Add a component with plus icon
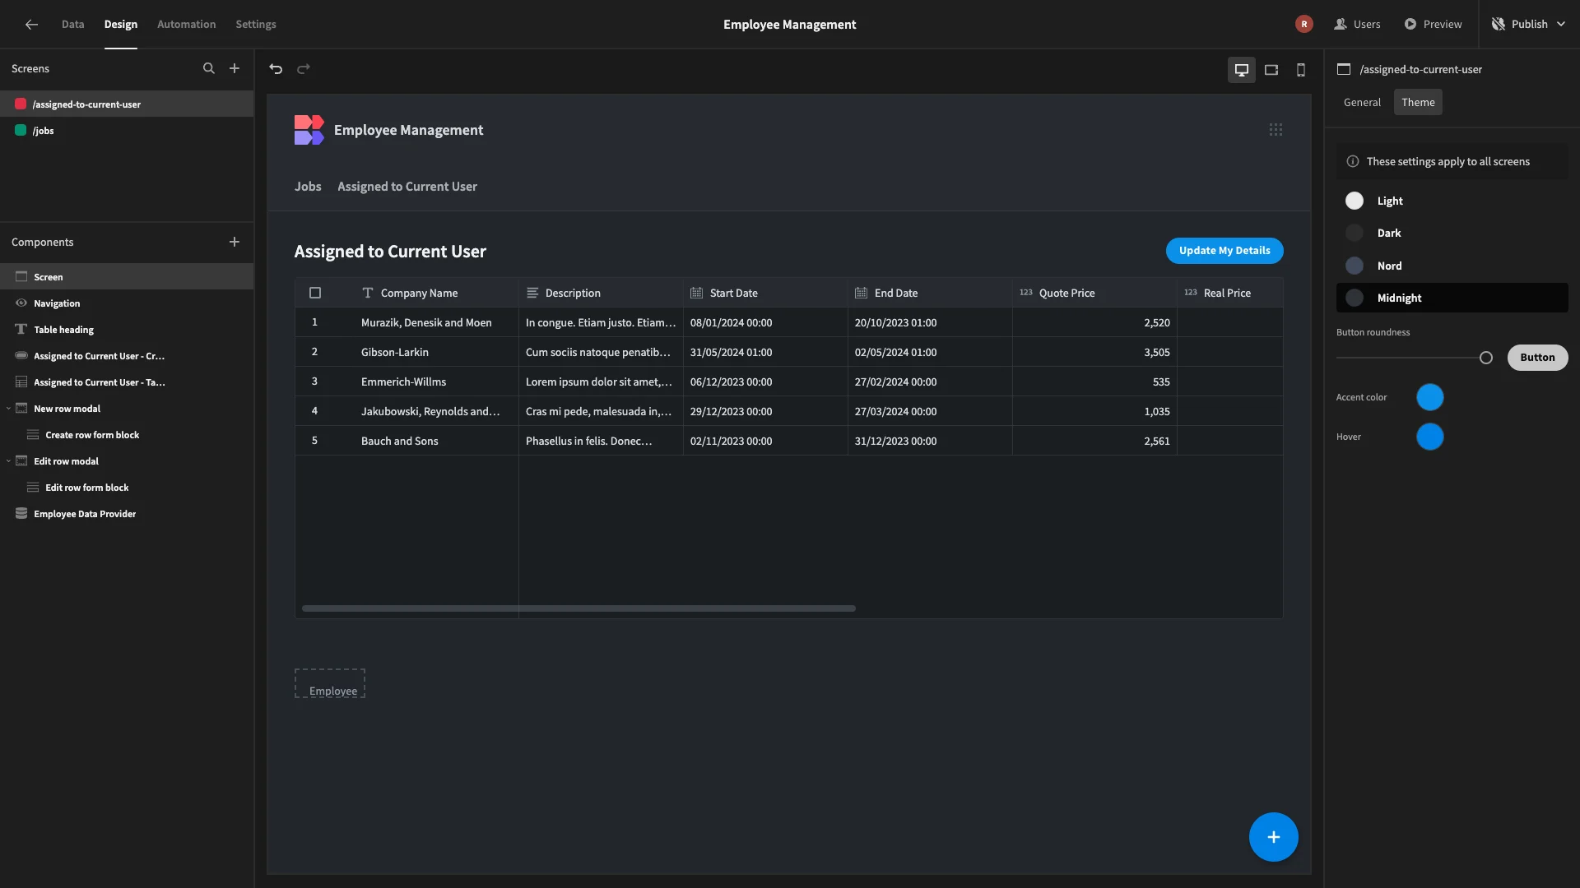The width and height of the screenshot is (1580, 888). point(235,242)
